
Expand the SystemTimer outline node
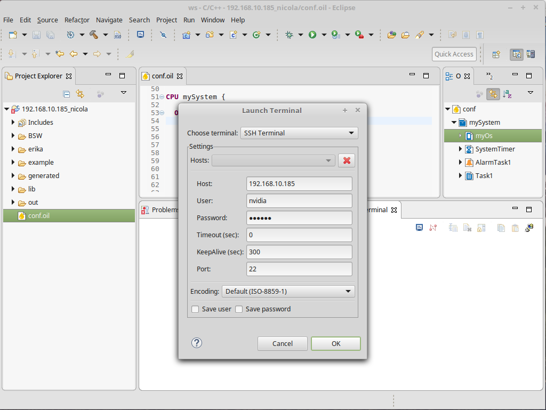tap(460, 149)
